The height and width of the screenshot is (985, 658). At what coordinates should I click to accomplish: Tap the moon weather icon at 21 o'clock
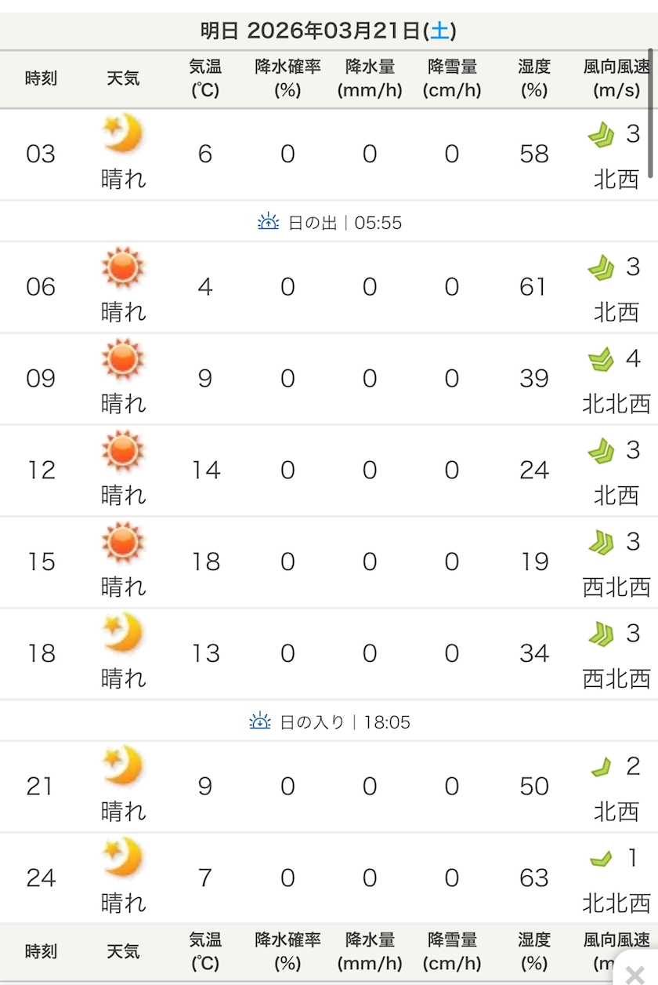coord(123,765)
